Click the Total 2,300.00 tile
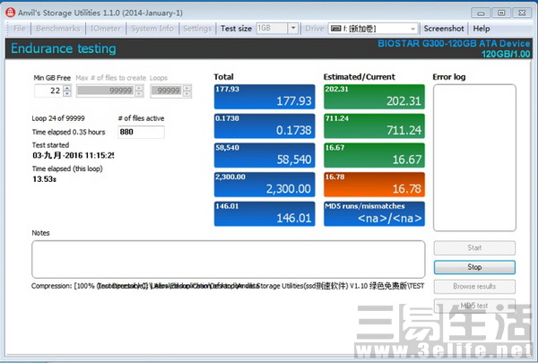The width and height of the screenshot is (538, 363). click(265, 185)
